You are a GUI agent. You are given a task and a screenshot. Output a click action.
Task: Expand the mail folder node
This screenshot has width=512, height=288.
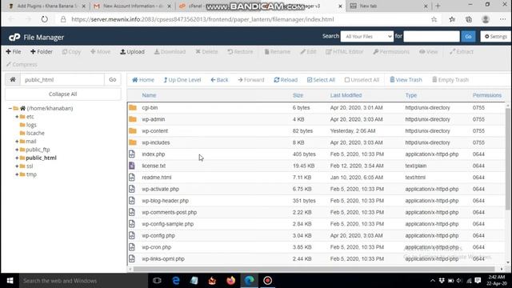pyautogui.click(x=17, y=142)
